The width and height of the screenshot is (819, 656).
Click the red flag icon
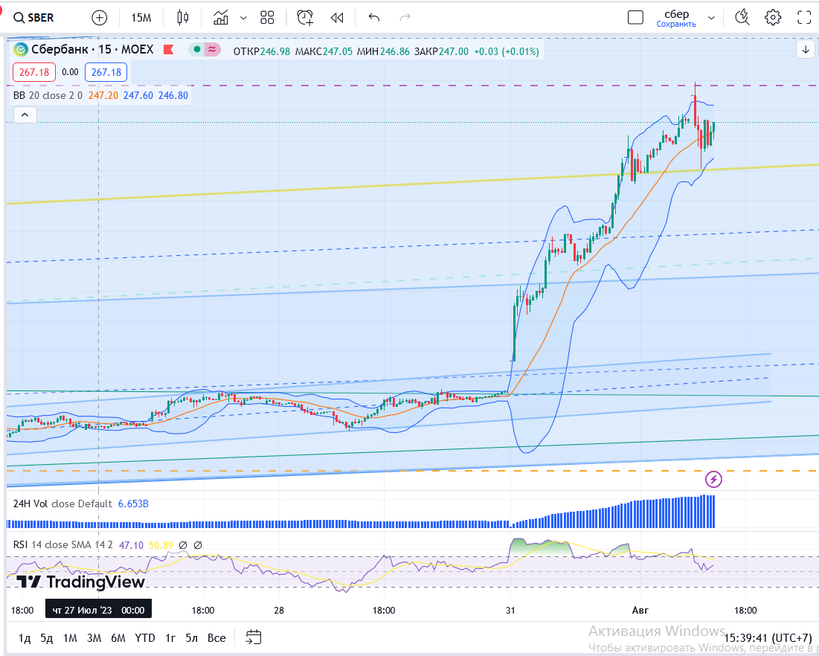168,50
